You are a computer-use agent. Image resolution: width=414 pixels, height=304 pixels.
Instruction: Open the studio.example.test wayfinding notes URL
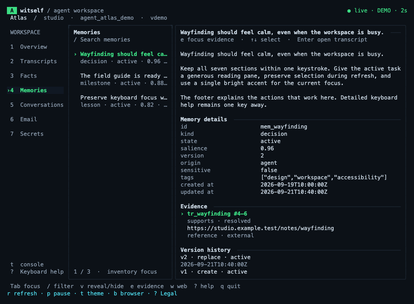coord(261,228)
